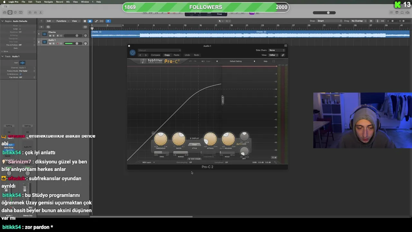412x232 pixels.
Task: Toggle the A/B comparison button
Action: click(203, 61)
